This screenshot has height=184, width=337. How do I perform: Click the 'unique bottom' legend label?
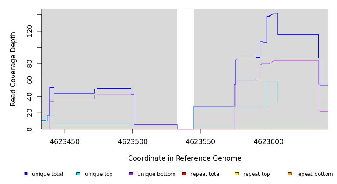(x=156, y=174)
